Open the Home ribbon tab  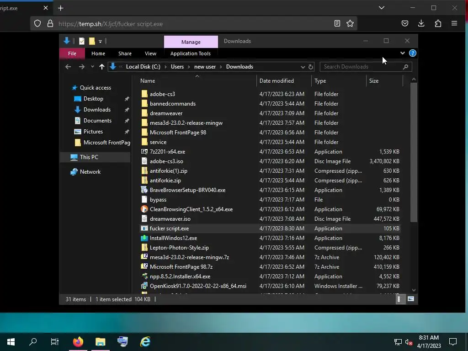98,53
